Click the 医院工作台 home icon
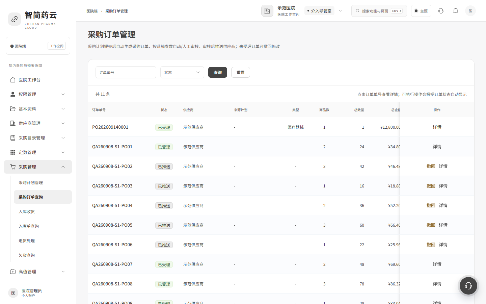 click(13, 80)
